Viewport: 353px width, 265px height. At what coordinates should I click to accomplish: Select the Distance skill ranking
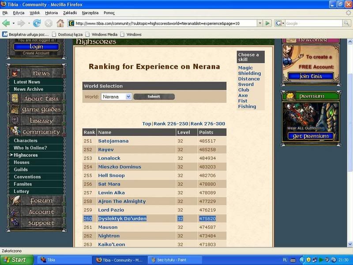(249, 79)
